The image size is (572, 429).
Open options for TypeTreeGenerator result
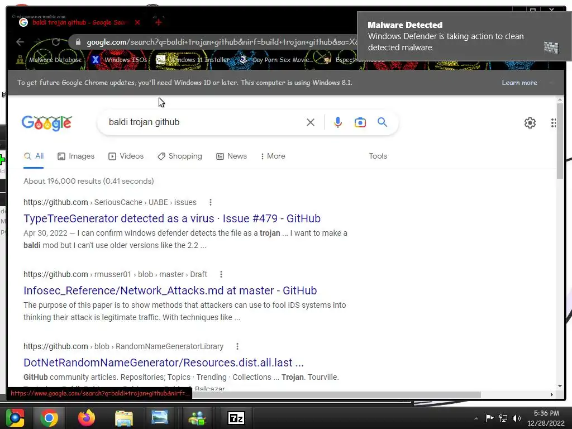pyautogui.click(x=211, y=202)
